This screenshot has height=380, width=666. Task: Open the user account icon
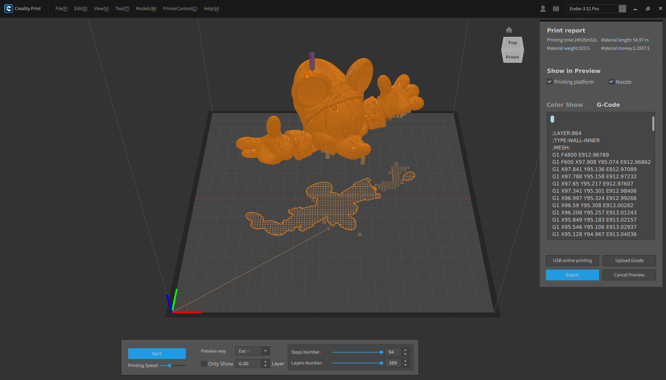(543, 9)
